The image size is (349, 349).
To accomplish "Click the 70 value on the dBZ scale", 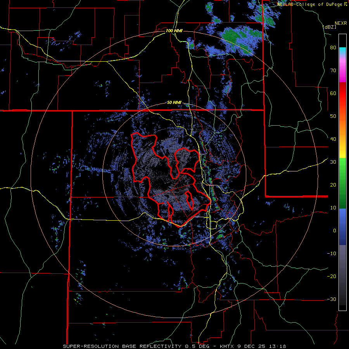I will [x=333, y=71].
